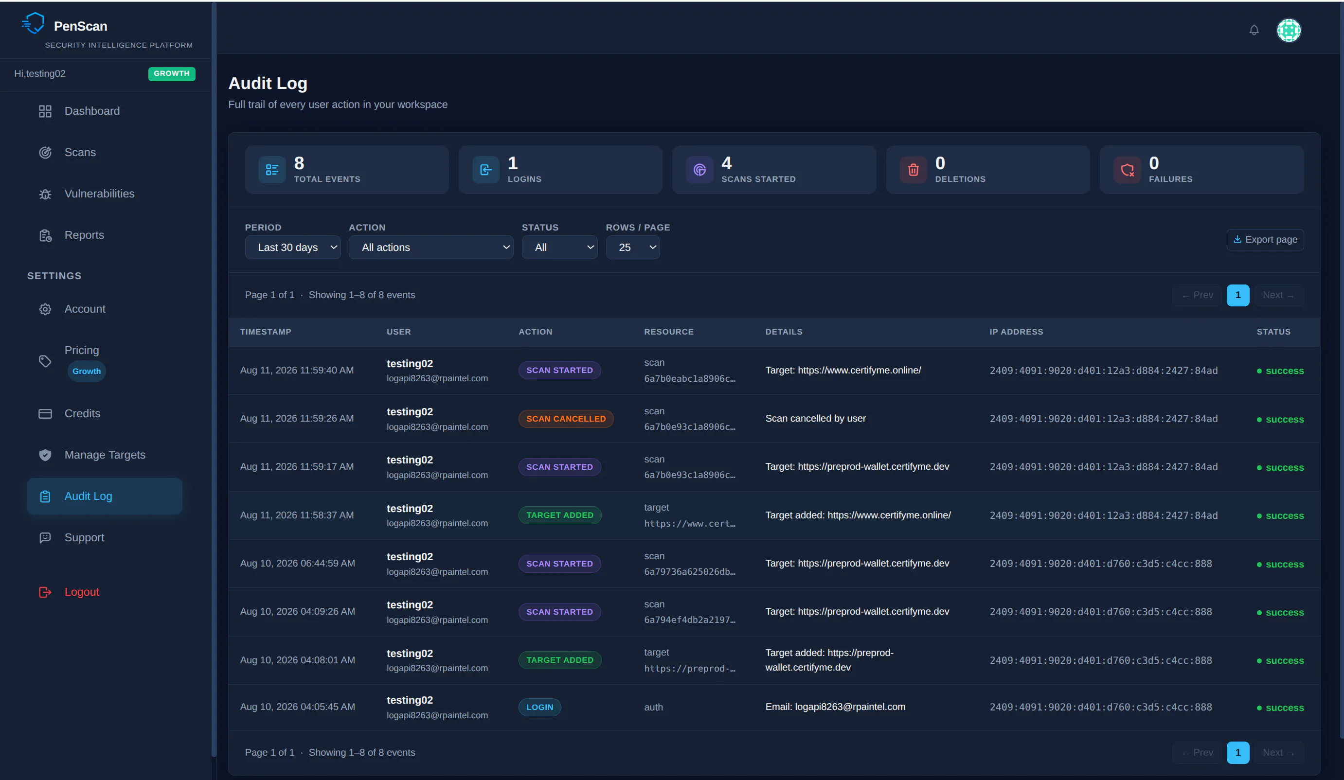Click the Credits card icon

click(x=45, y=414)
